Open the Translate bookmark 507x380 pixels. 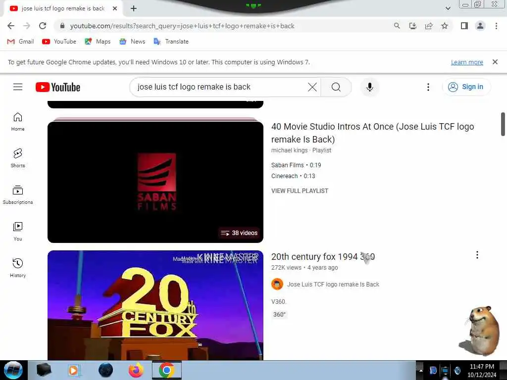(x=171, y=42)
